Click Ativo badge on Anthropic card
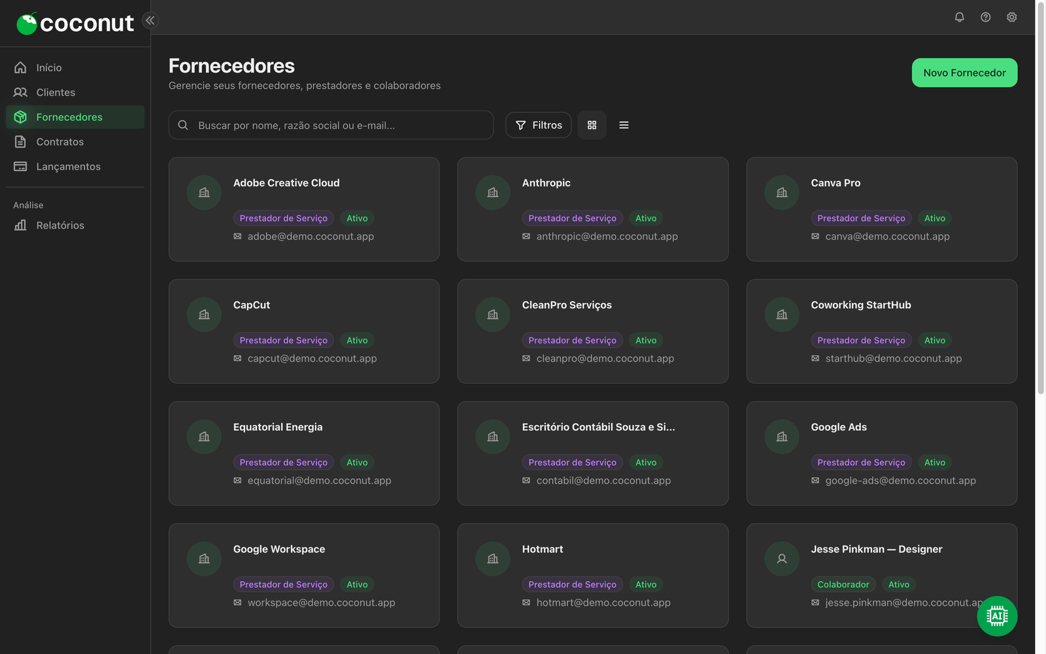 [646, 218]
